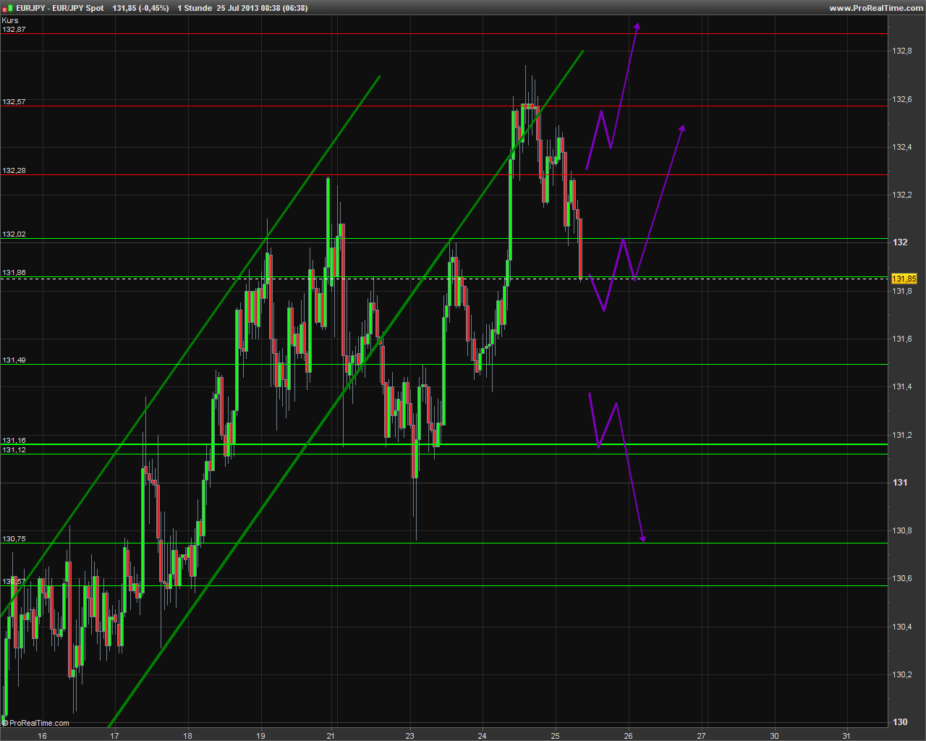Click the chart icon beside EURJPY title

[x=7, y=8]
